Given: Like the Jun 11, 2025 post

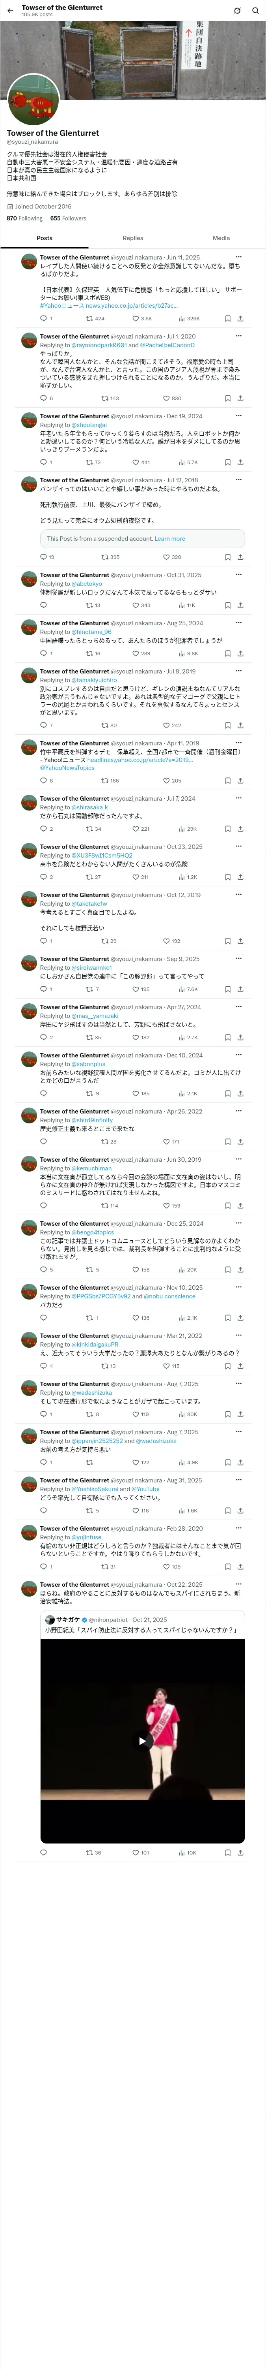Looking at the screenshot, I should tap(140, 318).
